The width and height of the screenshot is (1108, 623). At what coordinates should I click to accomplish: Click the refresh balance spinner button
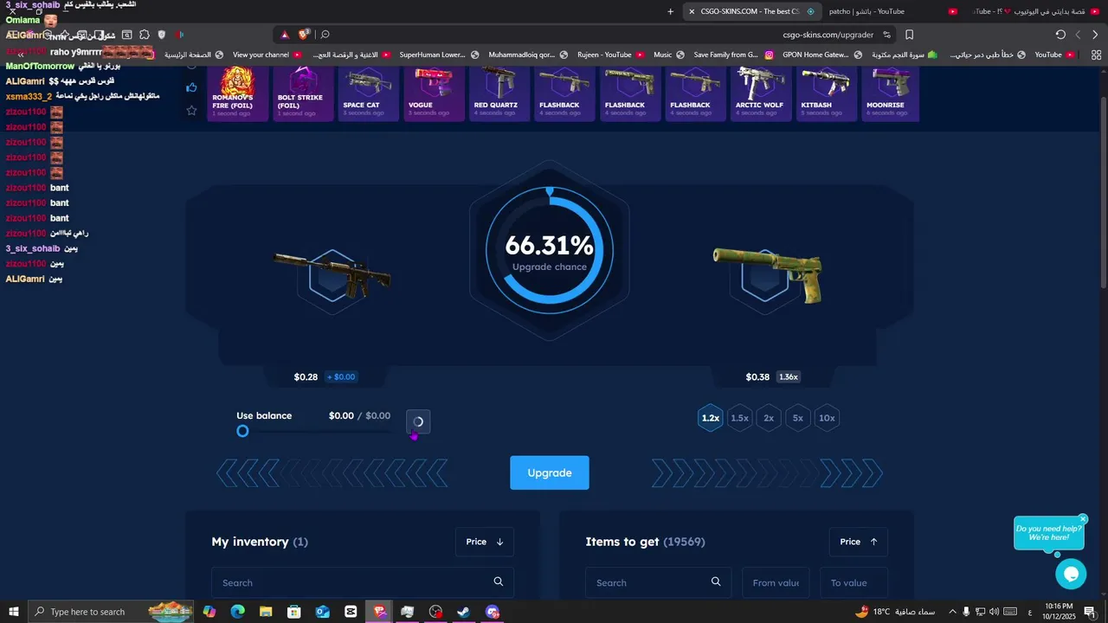(418, 422)
